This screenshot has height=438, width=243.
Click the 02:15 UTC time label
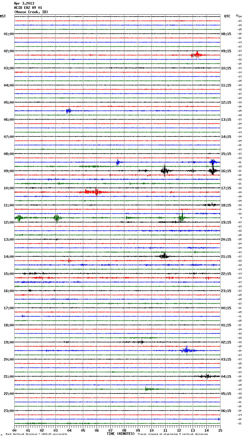pyautogui.click(x=226, y=342)
